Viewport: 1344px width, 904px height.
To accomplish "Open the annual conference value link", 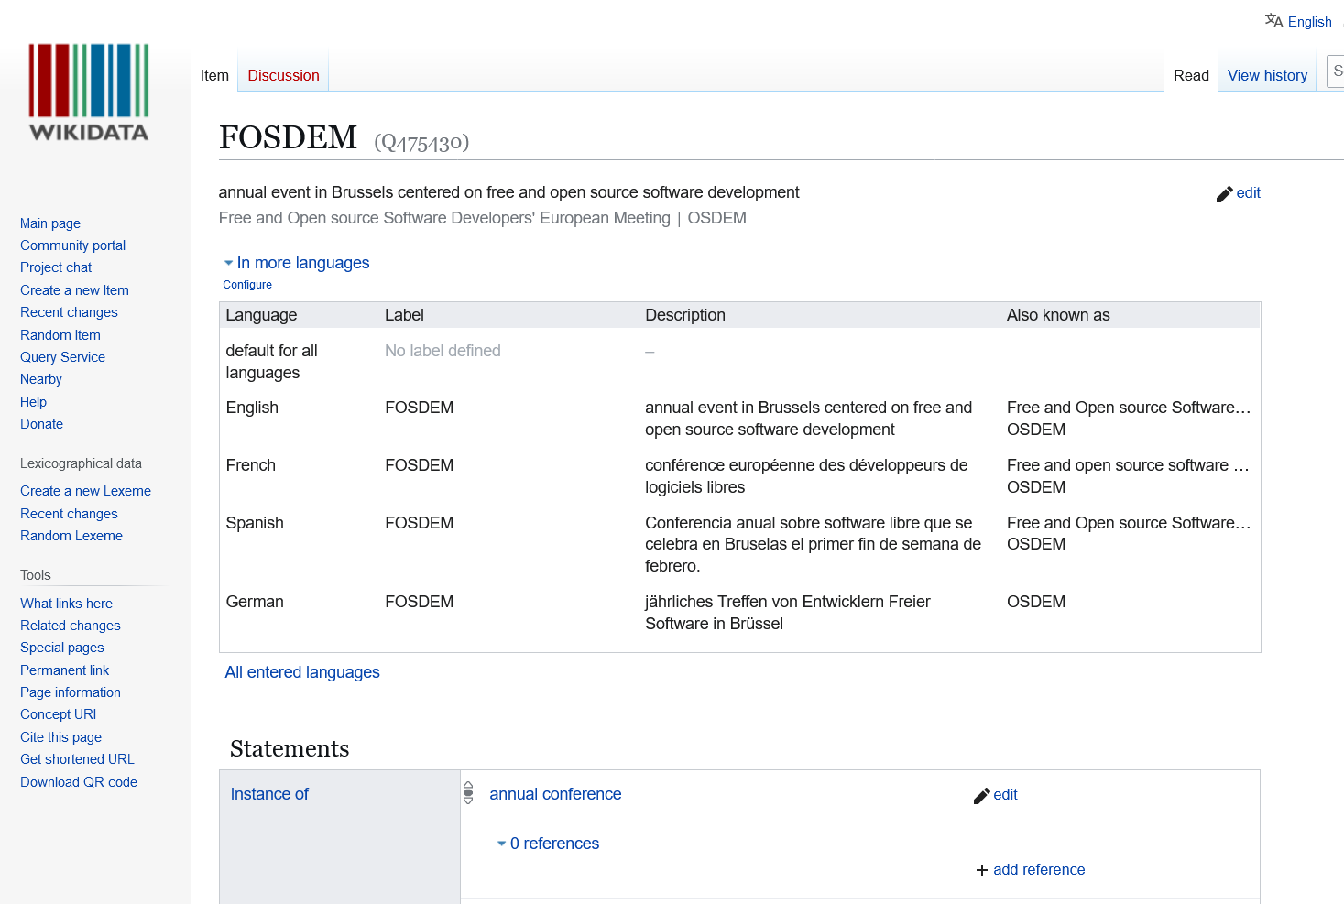I will 555,794.
